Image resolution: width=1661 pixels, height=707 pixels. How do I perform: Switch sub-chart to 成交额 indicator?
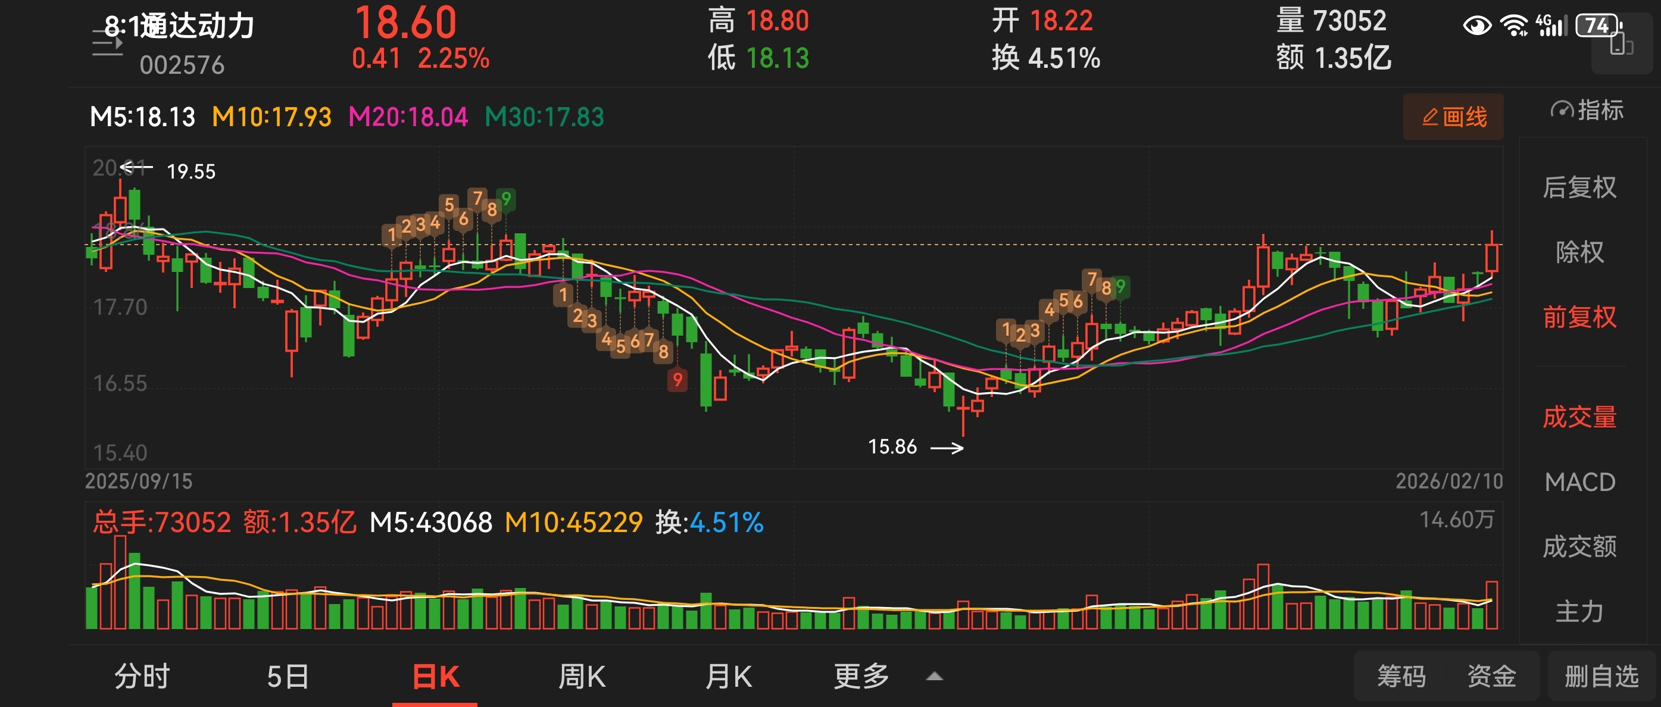click(1579, 546)
